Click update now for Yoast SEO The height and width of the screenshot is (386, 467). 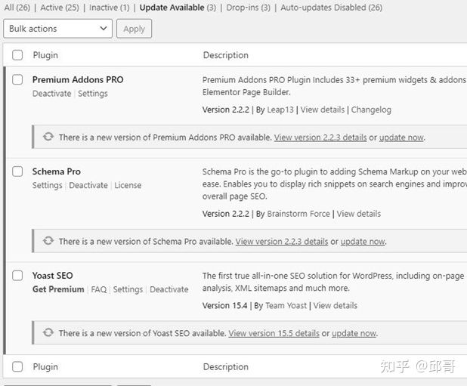point(354,333)
